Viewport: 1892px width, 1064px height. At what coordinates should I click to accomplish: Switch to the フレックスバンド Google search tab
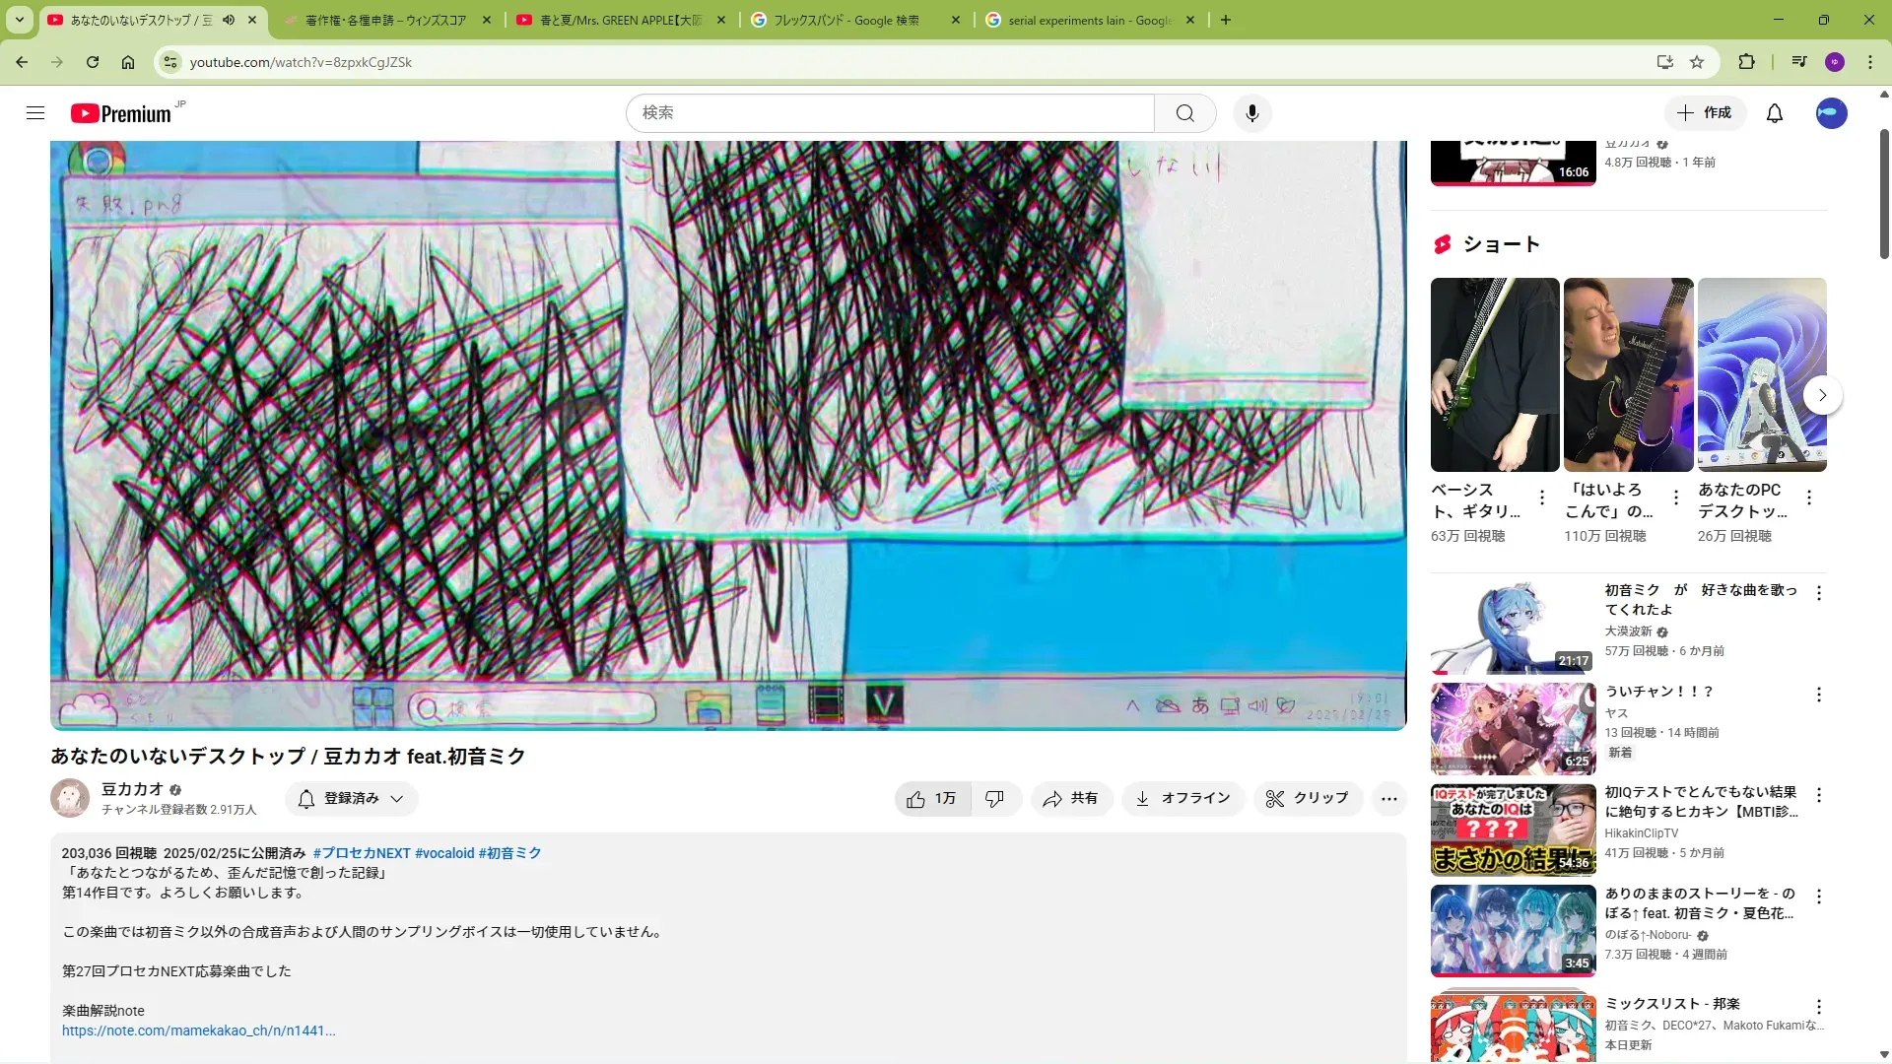coord(845,20)
